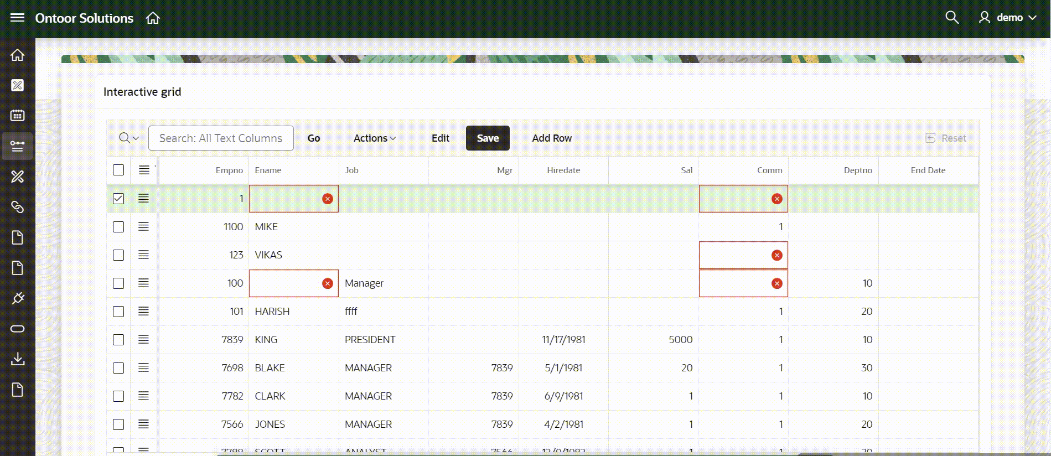Open the calendar icon in the sidebar
This screenshot has width=1051, height=456.
click(x=17, y=116)
